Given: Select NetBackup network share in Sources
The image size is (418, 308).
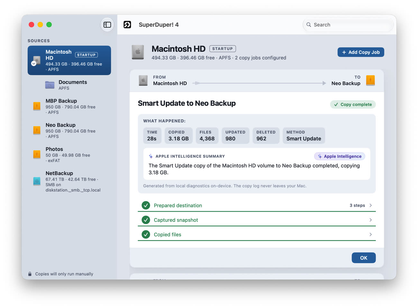Looking at the screenshot, I should (x=69, y=182).
